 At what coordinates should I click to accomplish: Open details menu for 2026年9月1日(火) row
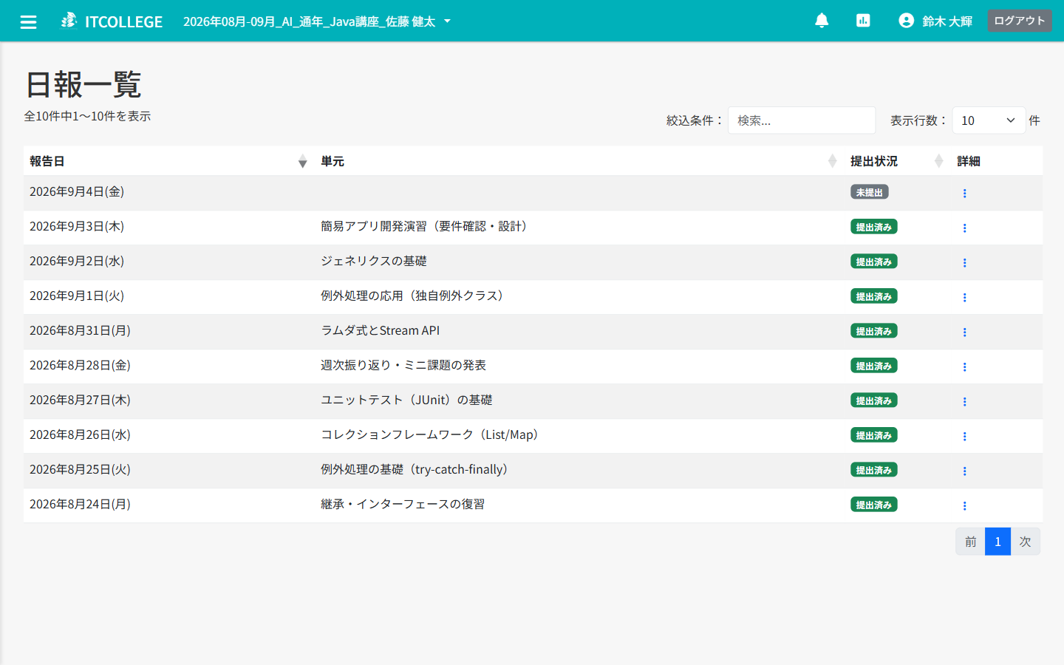(x=964, y=297)
